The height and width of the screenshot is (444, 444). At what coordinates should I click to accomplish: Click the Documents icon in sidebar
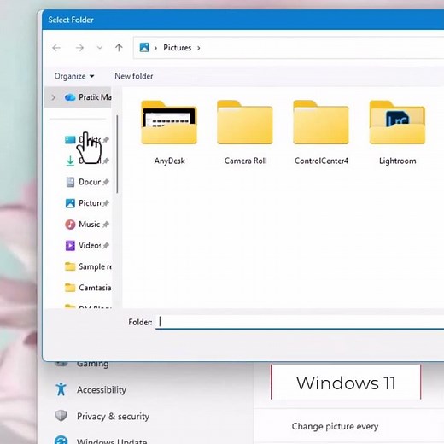(x=70, y=182)
